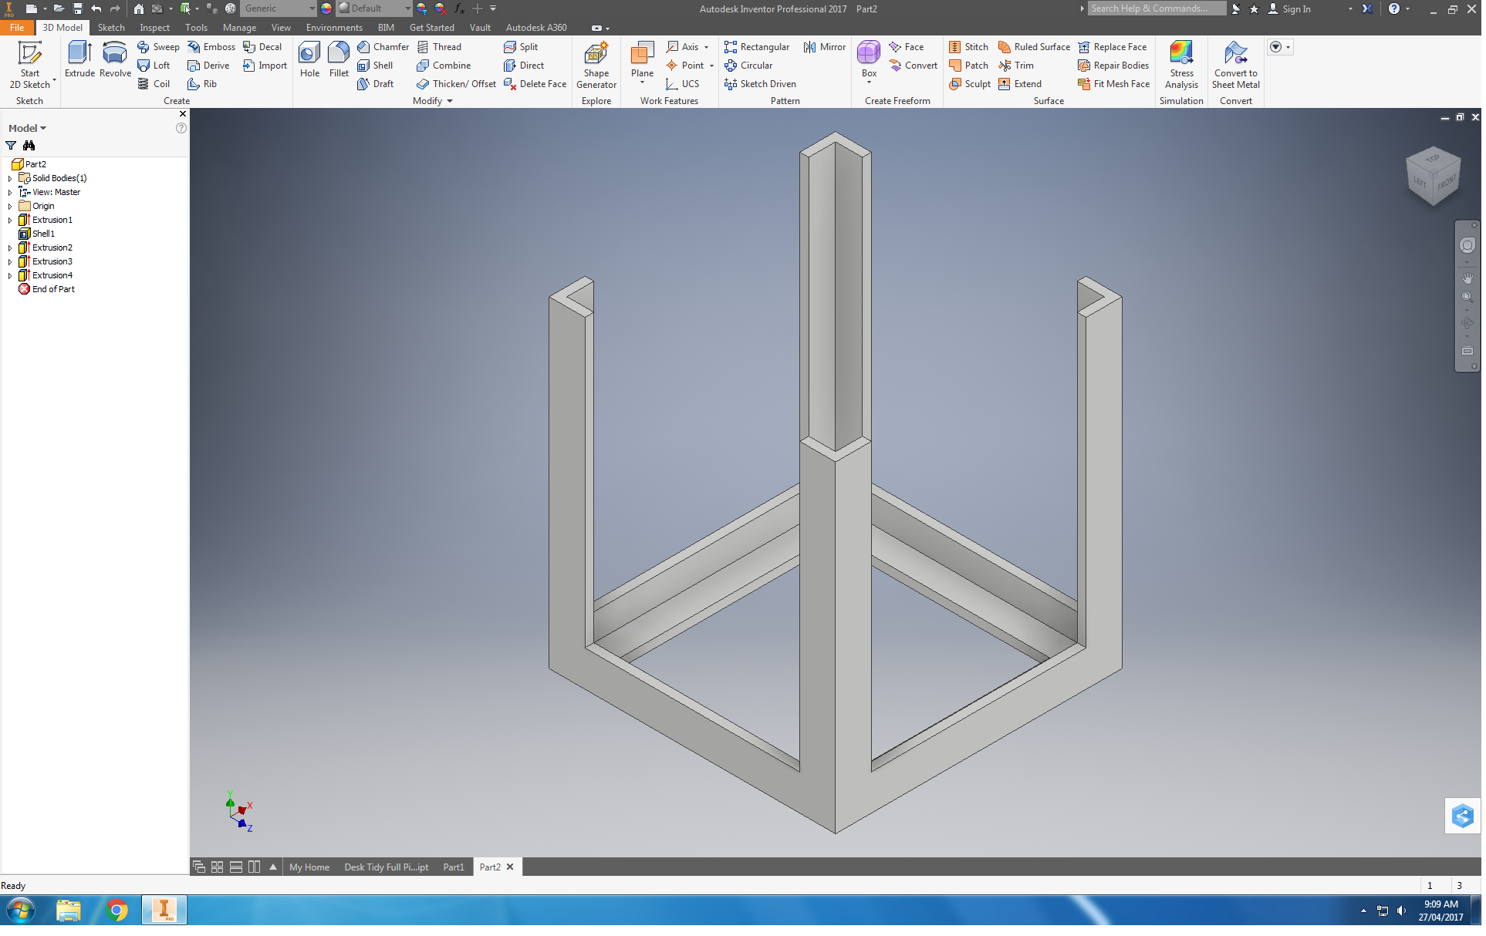Expand the Modify panel dropdown
Image resolution: width=1486 pixels, height=936 pixels.
pyautogui.click(x=450, y=101)
